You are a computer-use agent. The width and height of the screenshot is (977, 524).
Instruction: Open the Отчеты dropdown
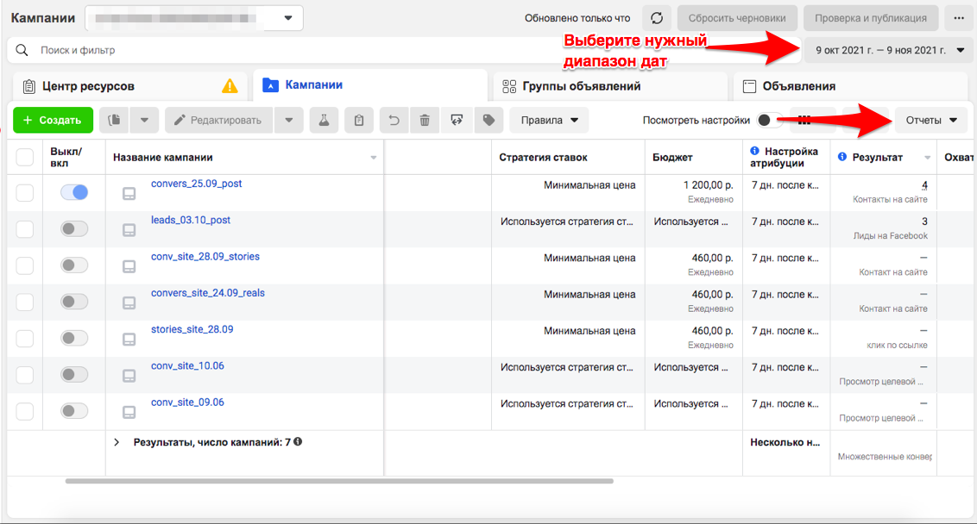pyautogui.click(x=931, y=120)
